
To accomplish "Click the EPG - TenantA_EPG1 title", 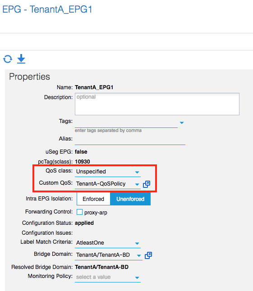I will 47,9.
